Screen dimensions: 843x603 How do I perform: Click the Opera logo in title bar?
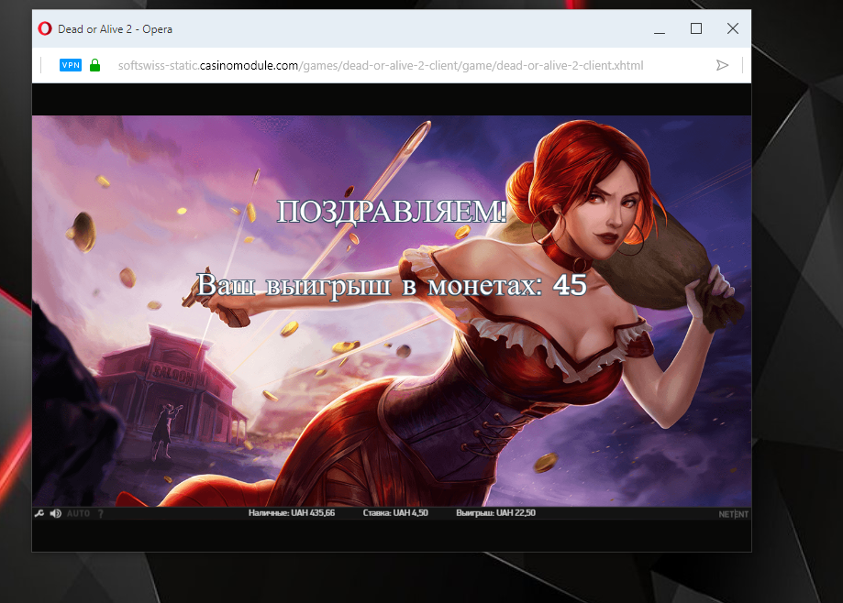(45, 28)
